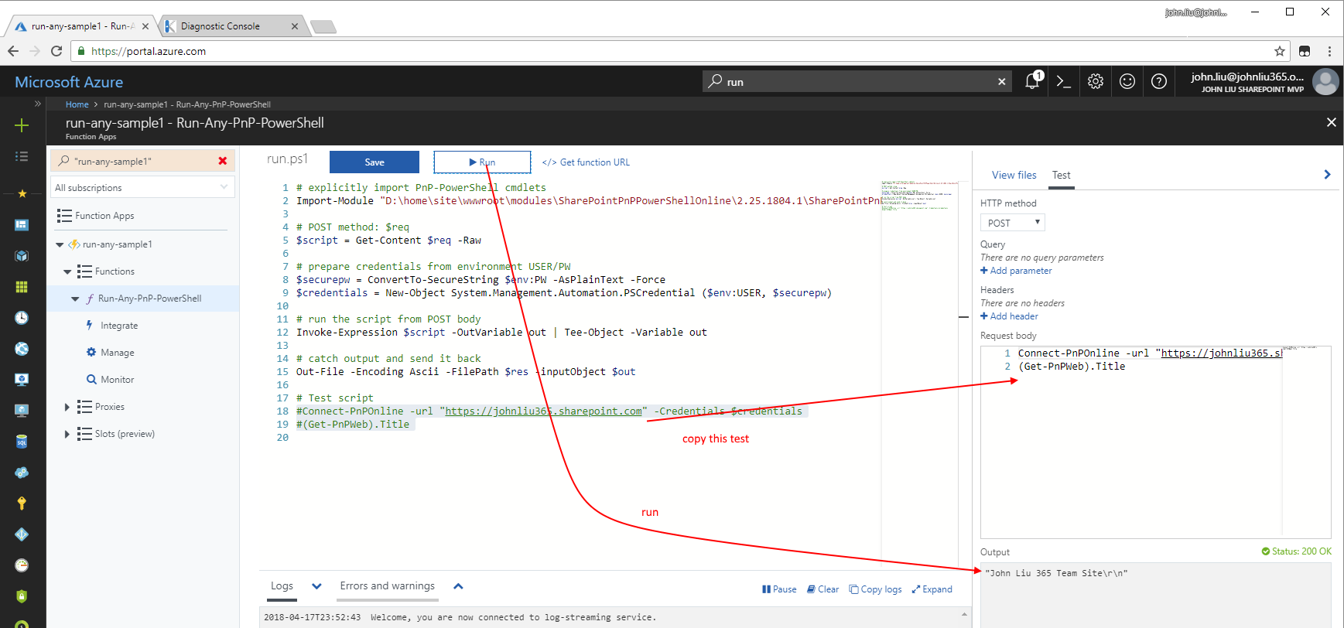Open the All subscriptions dropdown
Image resolution: width=1344 pixels, height=628 pixels.
(142, 187)
